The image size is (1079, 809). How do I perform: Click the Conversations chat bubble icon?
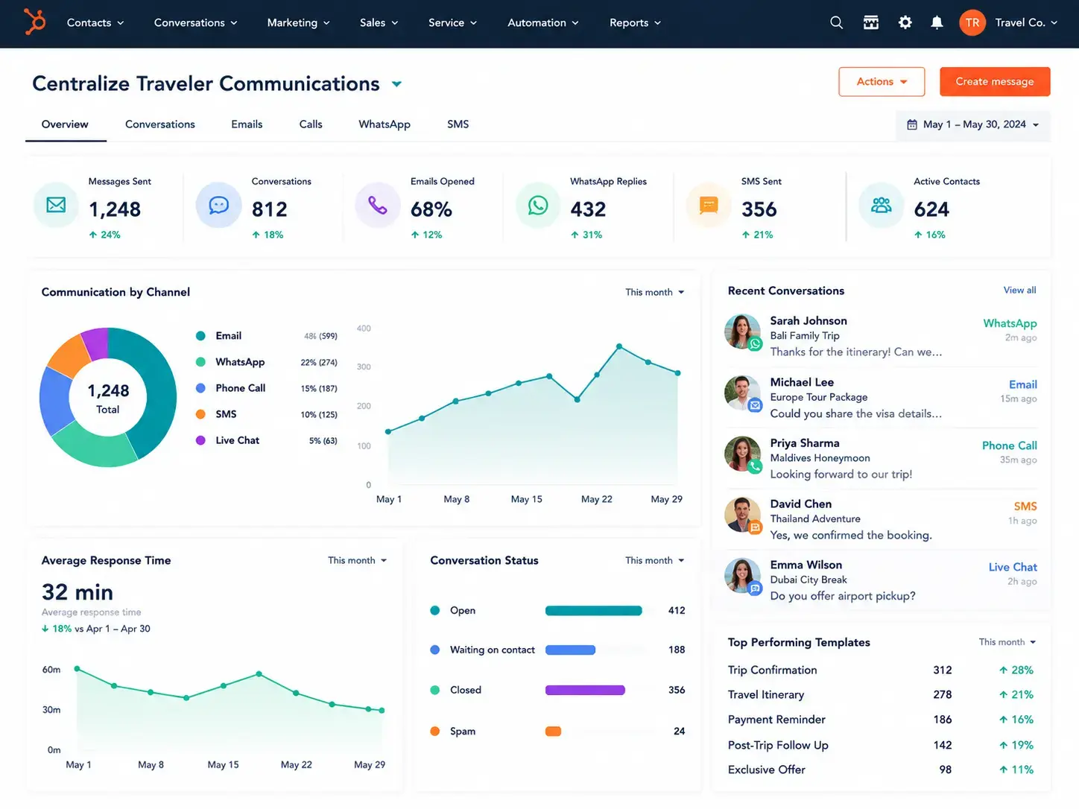coord(218,204)
